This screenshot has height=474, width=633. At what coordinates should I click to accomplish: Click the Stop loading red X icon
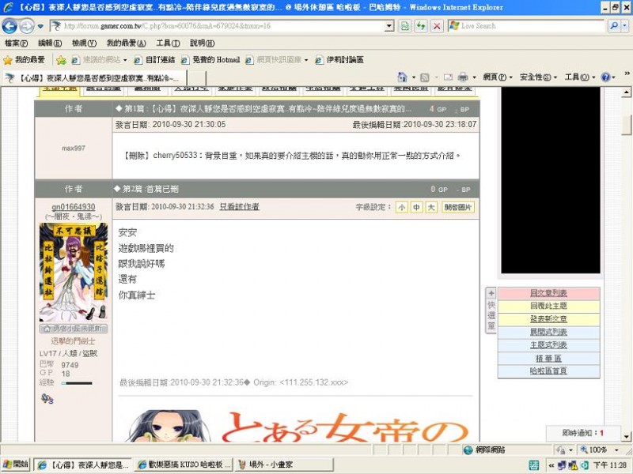pos(436,26)
